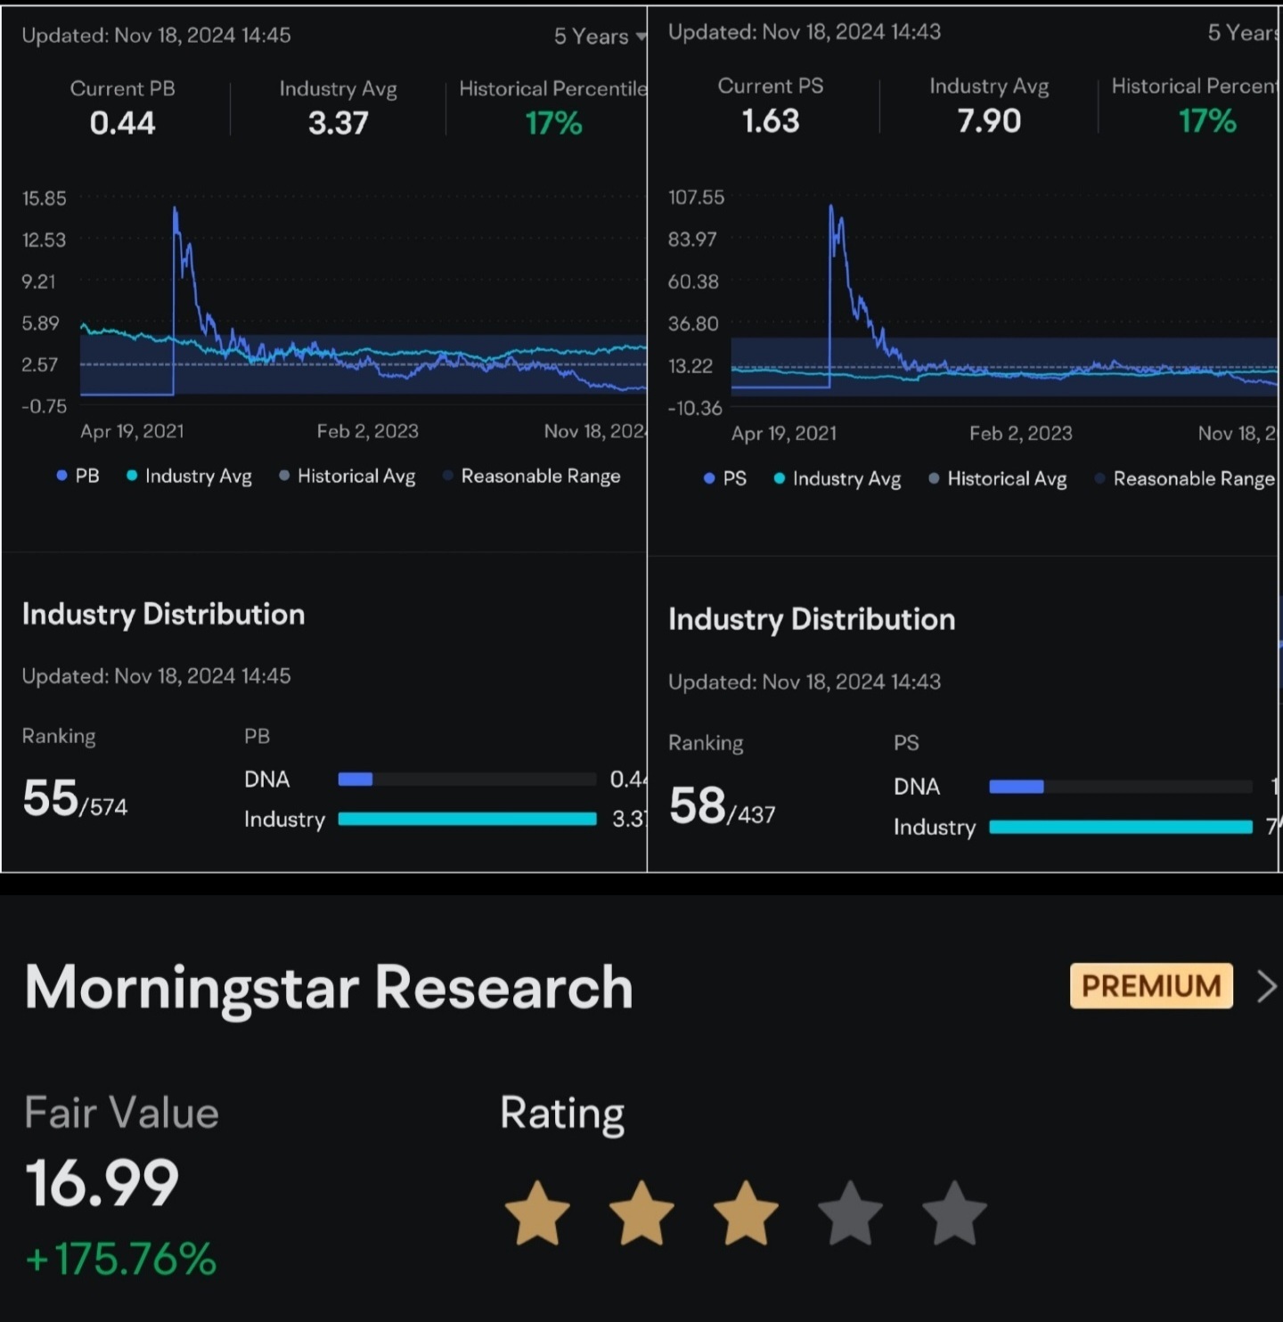Click the third gold rating star

pos(746,1213)
